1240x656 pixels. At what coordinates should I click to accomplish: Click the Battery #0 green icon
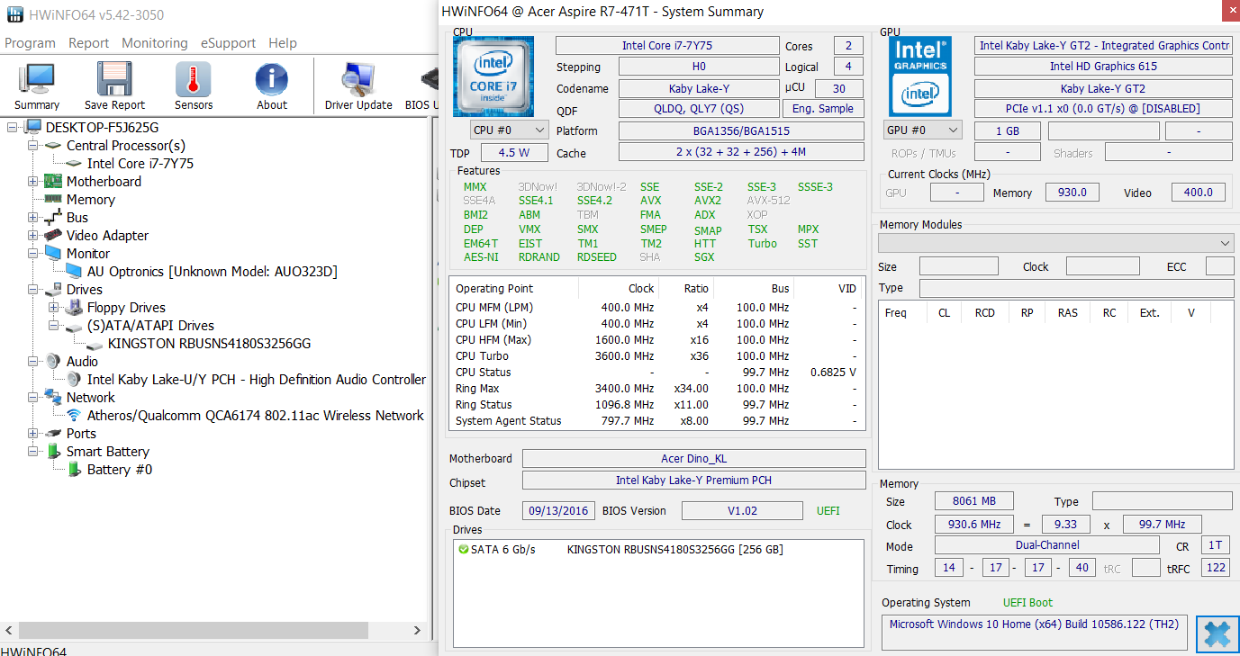[x=75, y=469]
